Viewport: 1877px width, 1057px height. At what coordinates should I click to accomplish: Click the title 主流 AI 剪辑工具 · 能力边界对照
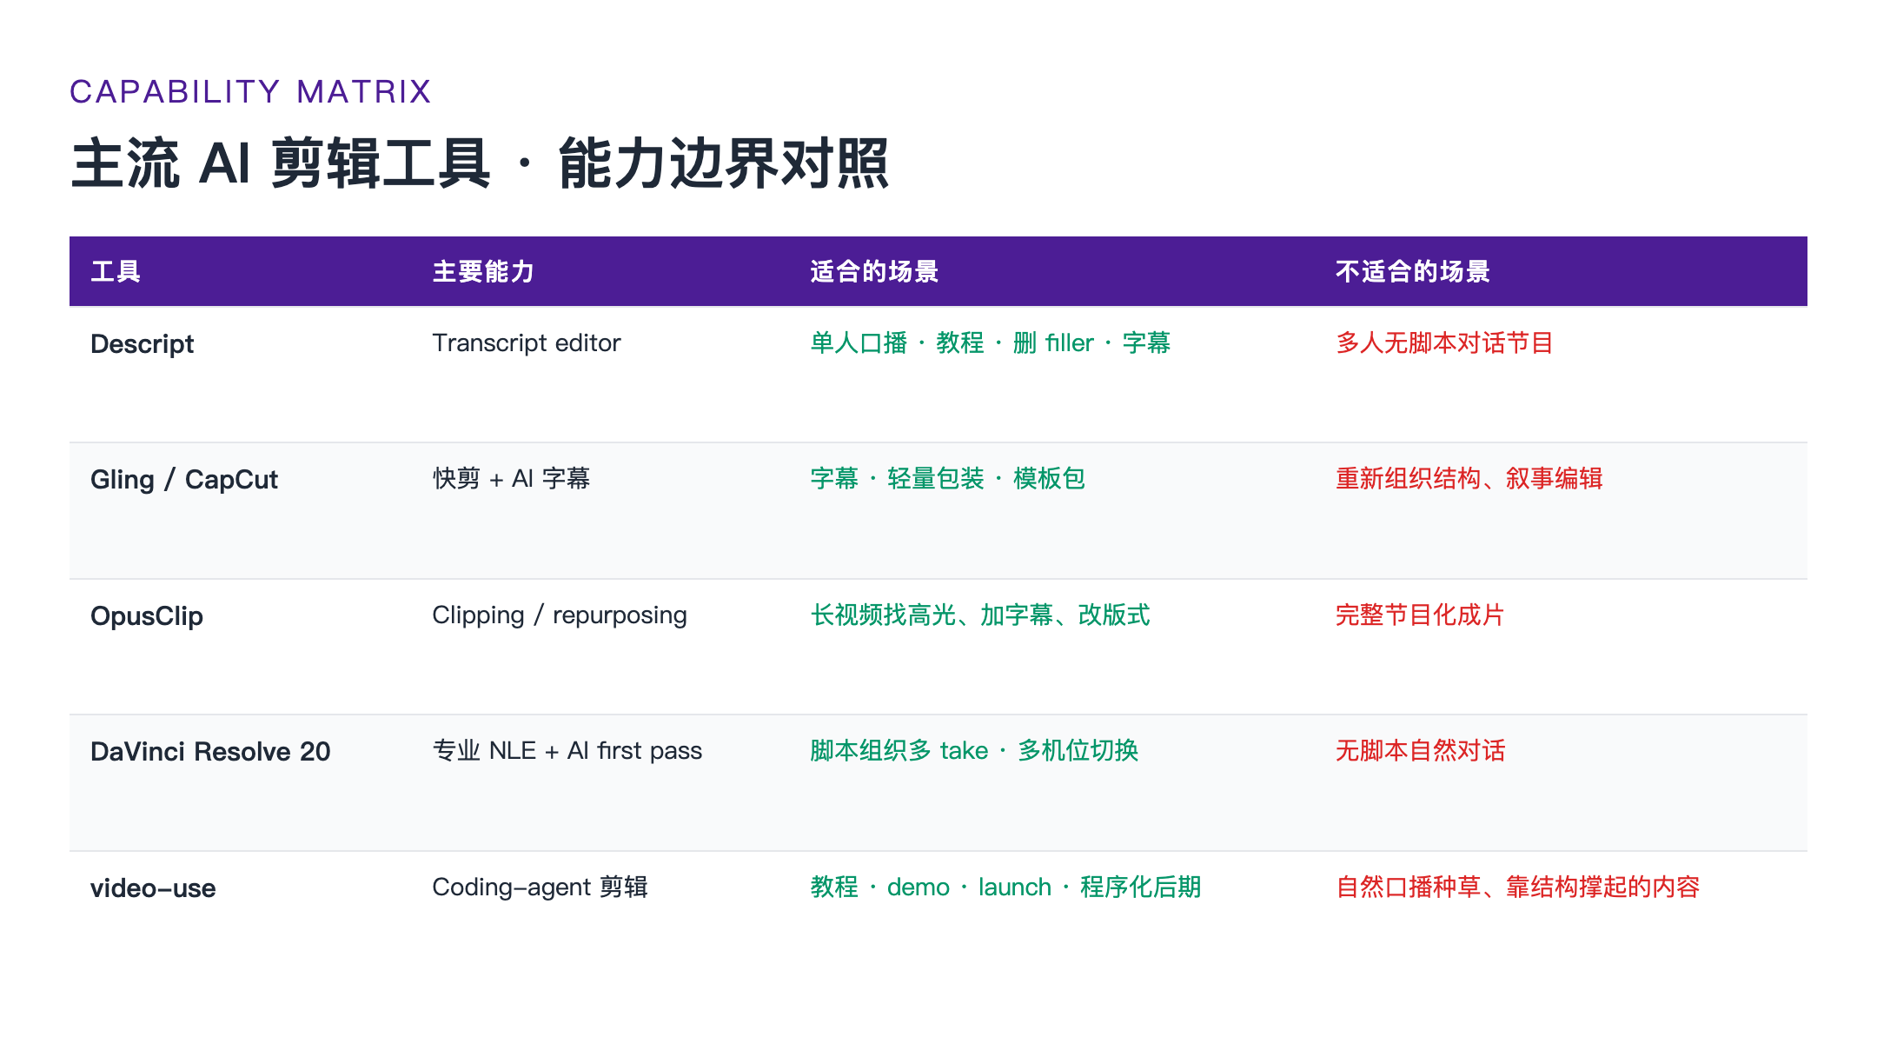(x=480, y=163)
